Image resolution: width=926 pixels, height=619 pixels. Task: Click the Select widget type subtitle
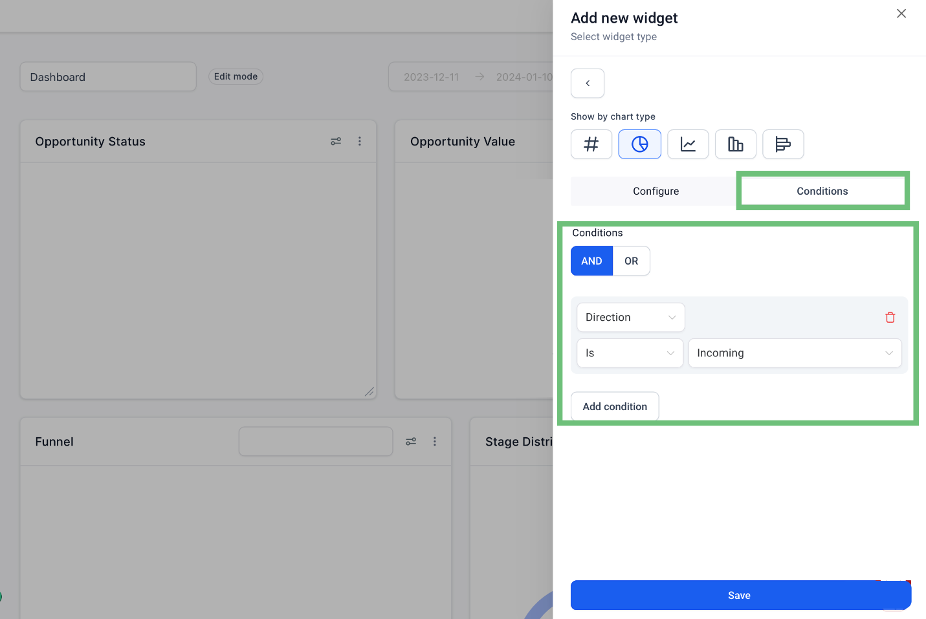coord(613,37)
